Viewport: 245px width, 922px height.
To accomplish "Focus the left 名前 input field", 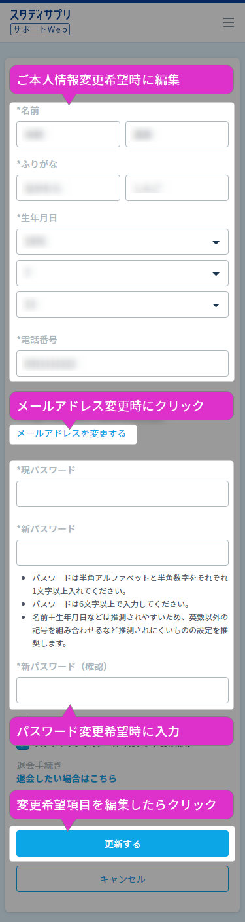I will tap(68, 134).
